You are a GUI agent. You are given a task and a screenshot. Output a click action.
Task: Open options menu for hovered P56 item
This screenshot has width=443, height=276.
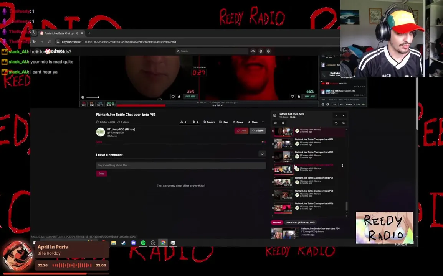[x=343, y=166]
